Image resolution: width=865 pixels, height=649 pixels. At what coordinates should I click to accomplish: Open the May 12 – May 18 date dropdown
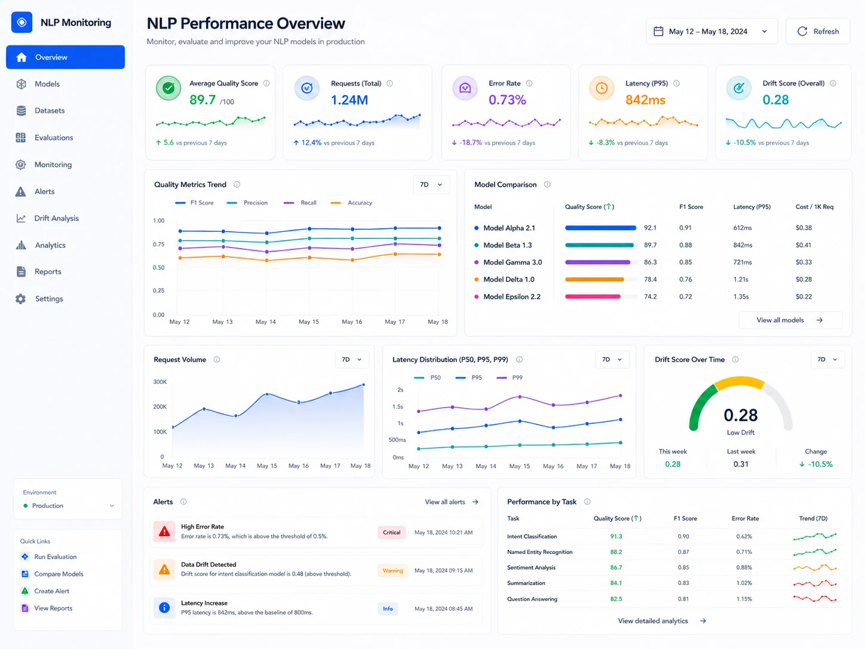coord(711,31)
